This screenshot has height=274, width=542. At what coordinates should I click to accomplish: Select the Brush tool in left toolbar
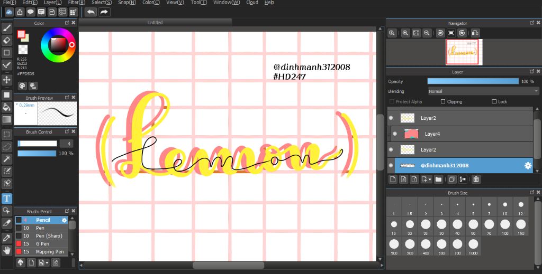(x=6, y=27)
